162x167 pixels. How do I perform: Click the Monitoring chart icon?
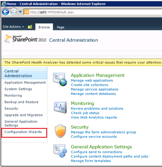(60, 107)
